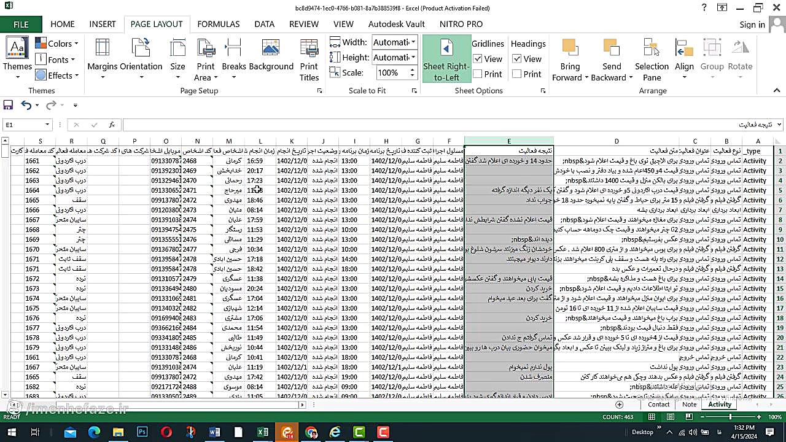Expand the Width Automatic dropdown
The image size is (786, 442).
[413, 42]
